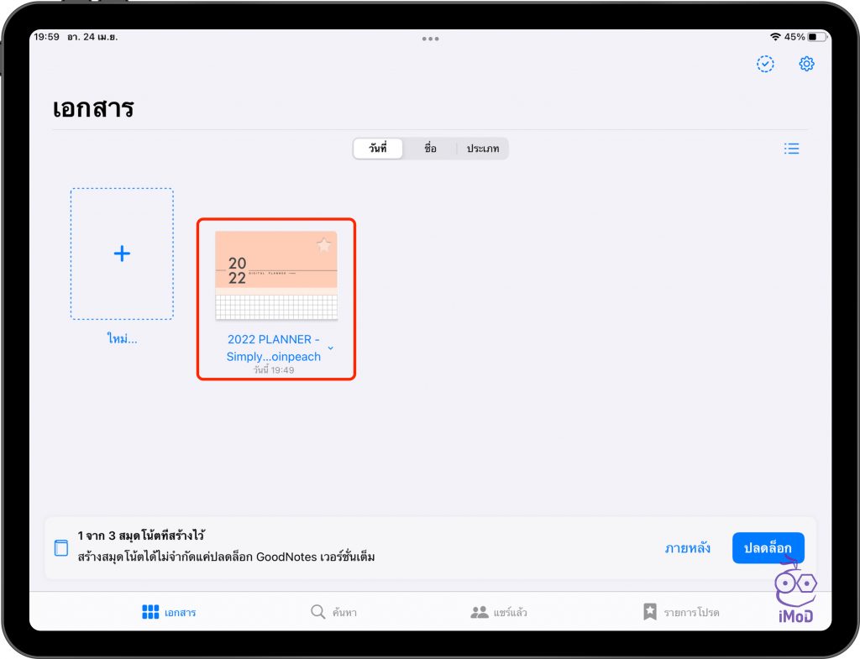Image resolution: width=860 pixels, height=659 pixels.
Task: Tap the plus icon to create new
Action: [x=122, y=254]
